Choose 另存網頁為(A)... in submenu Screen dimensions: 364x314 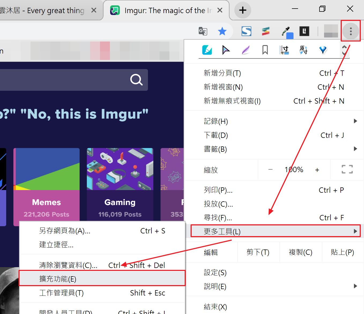pos(102,231)
